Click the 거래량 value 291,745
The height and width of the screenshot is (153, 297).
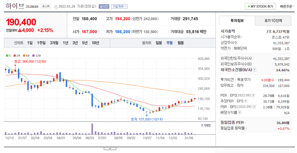(x=190, y=19)
